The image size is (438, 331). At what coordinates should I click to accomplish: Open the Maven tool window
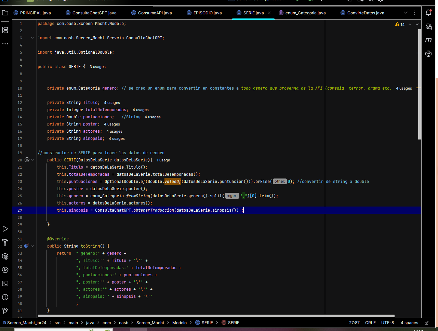pyautogui.click(x=428, y=40)
